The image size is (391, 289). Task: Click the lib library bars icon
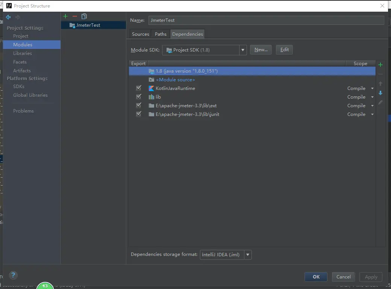(x=152, y=97)
